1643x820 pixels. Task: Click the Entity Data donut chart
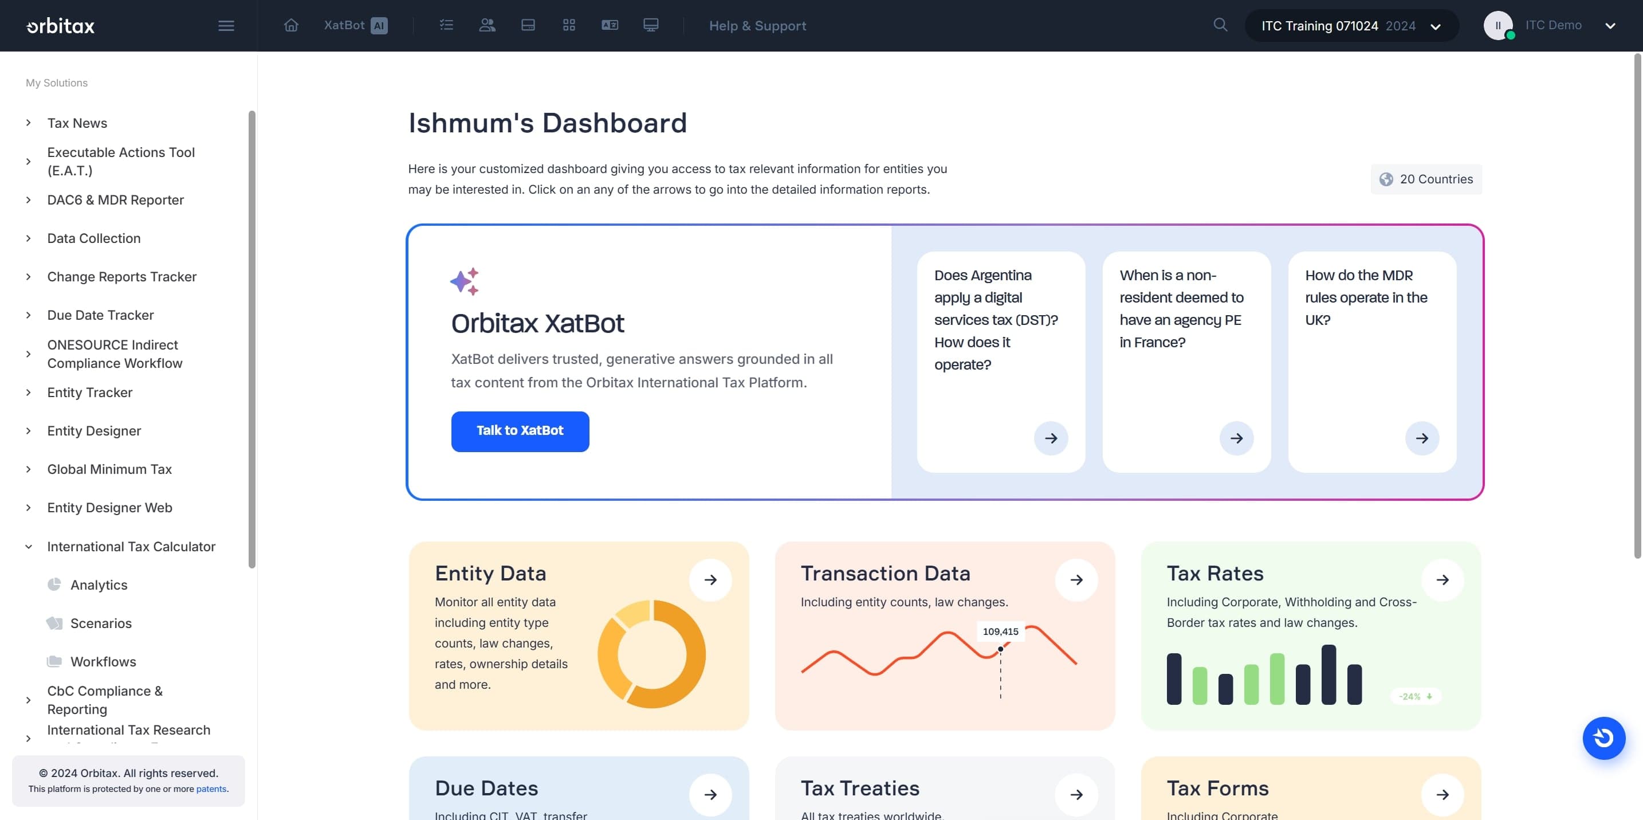point(652,653)
